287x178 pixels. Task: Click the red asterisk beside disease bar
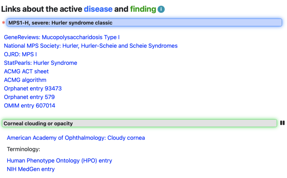4,23
